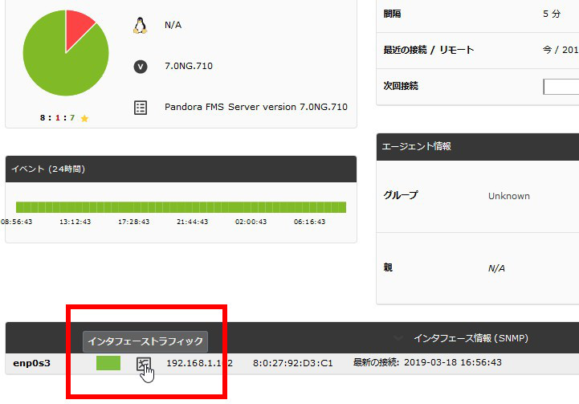Image resolution: width=579 pixels, height=404 pixels.
Task: Click the version V circle icon
Action: pyautogui.click(x=141, y=67)
